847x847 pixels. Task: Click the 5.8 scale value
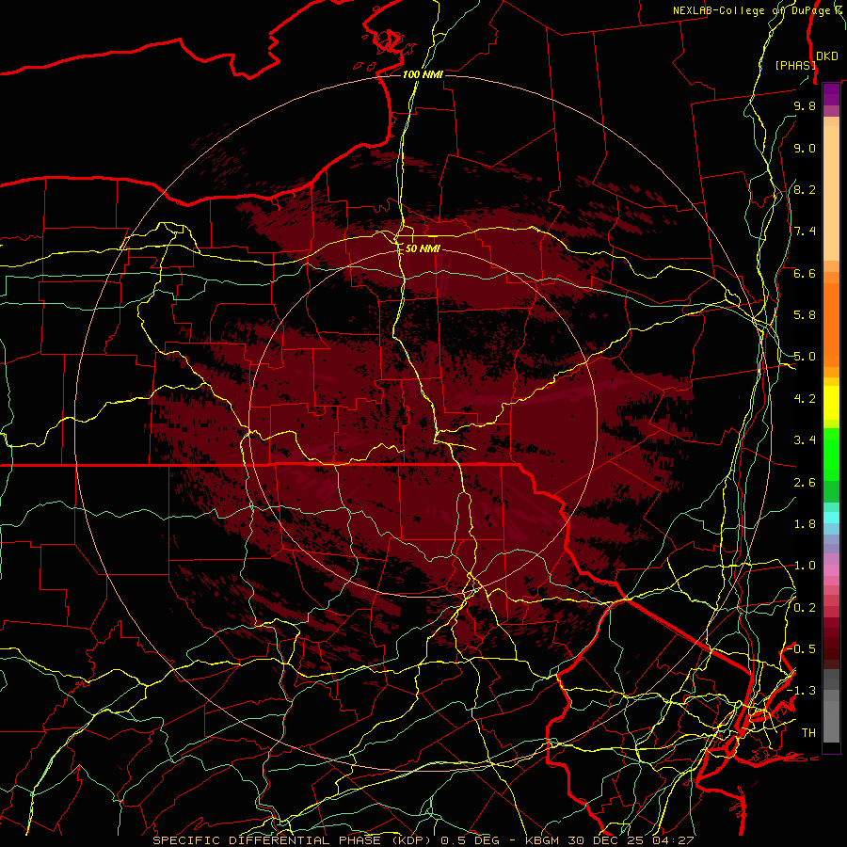(805, 315)
